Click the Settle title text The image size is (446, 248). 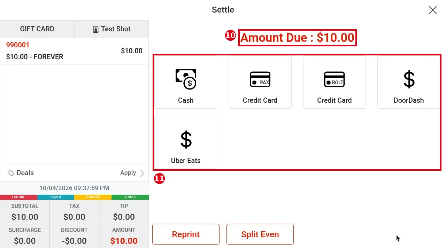point(223,10)
